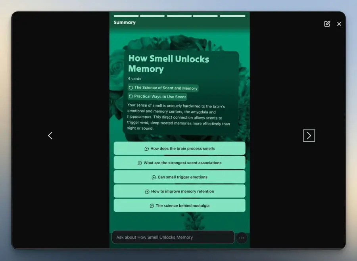Jump to the fifth story progress segment
This screenshot has height=261, width=357.
coord(232,16)
